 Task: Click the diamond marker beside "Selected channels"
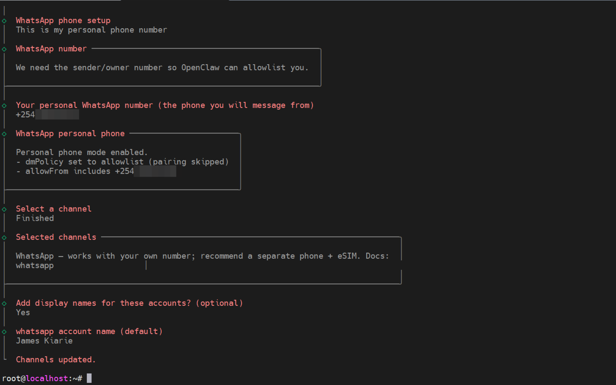click(4, 237)
